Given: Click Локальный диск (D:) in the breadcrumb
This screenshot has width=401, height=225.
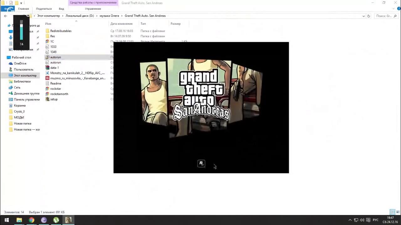Looking at the screenshot, I should [80, 16].
